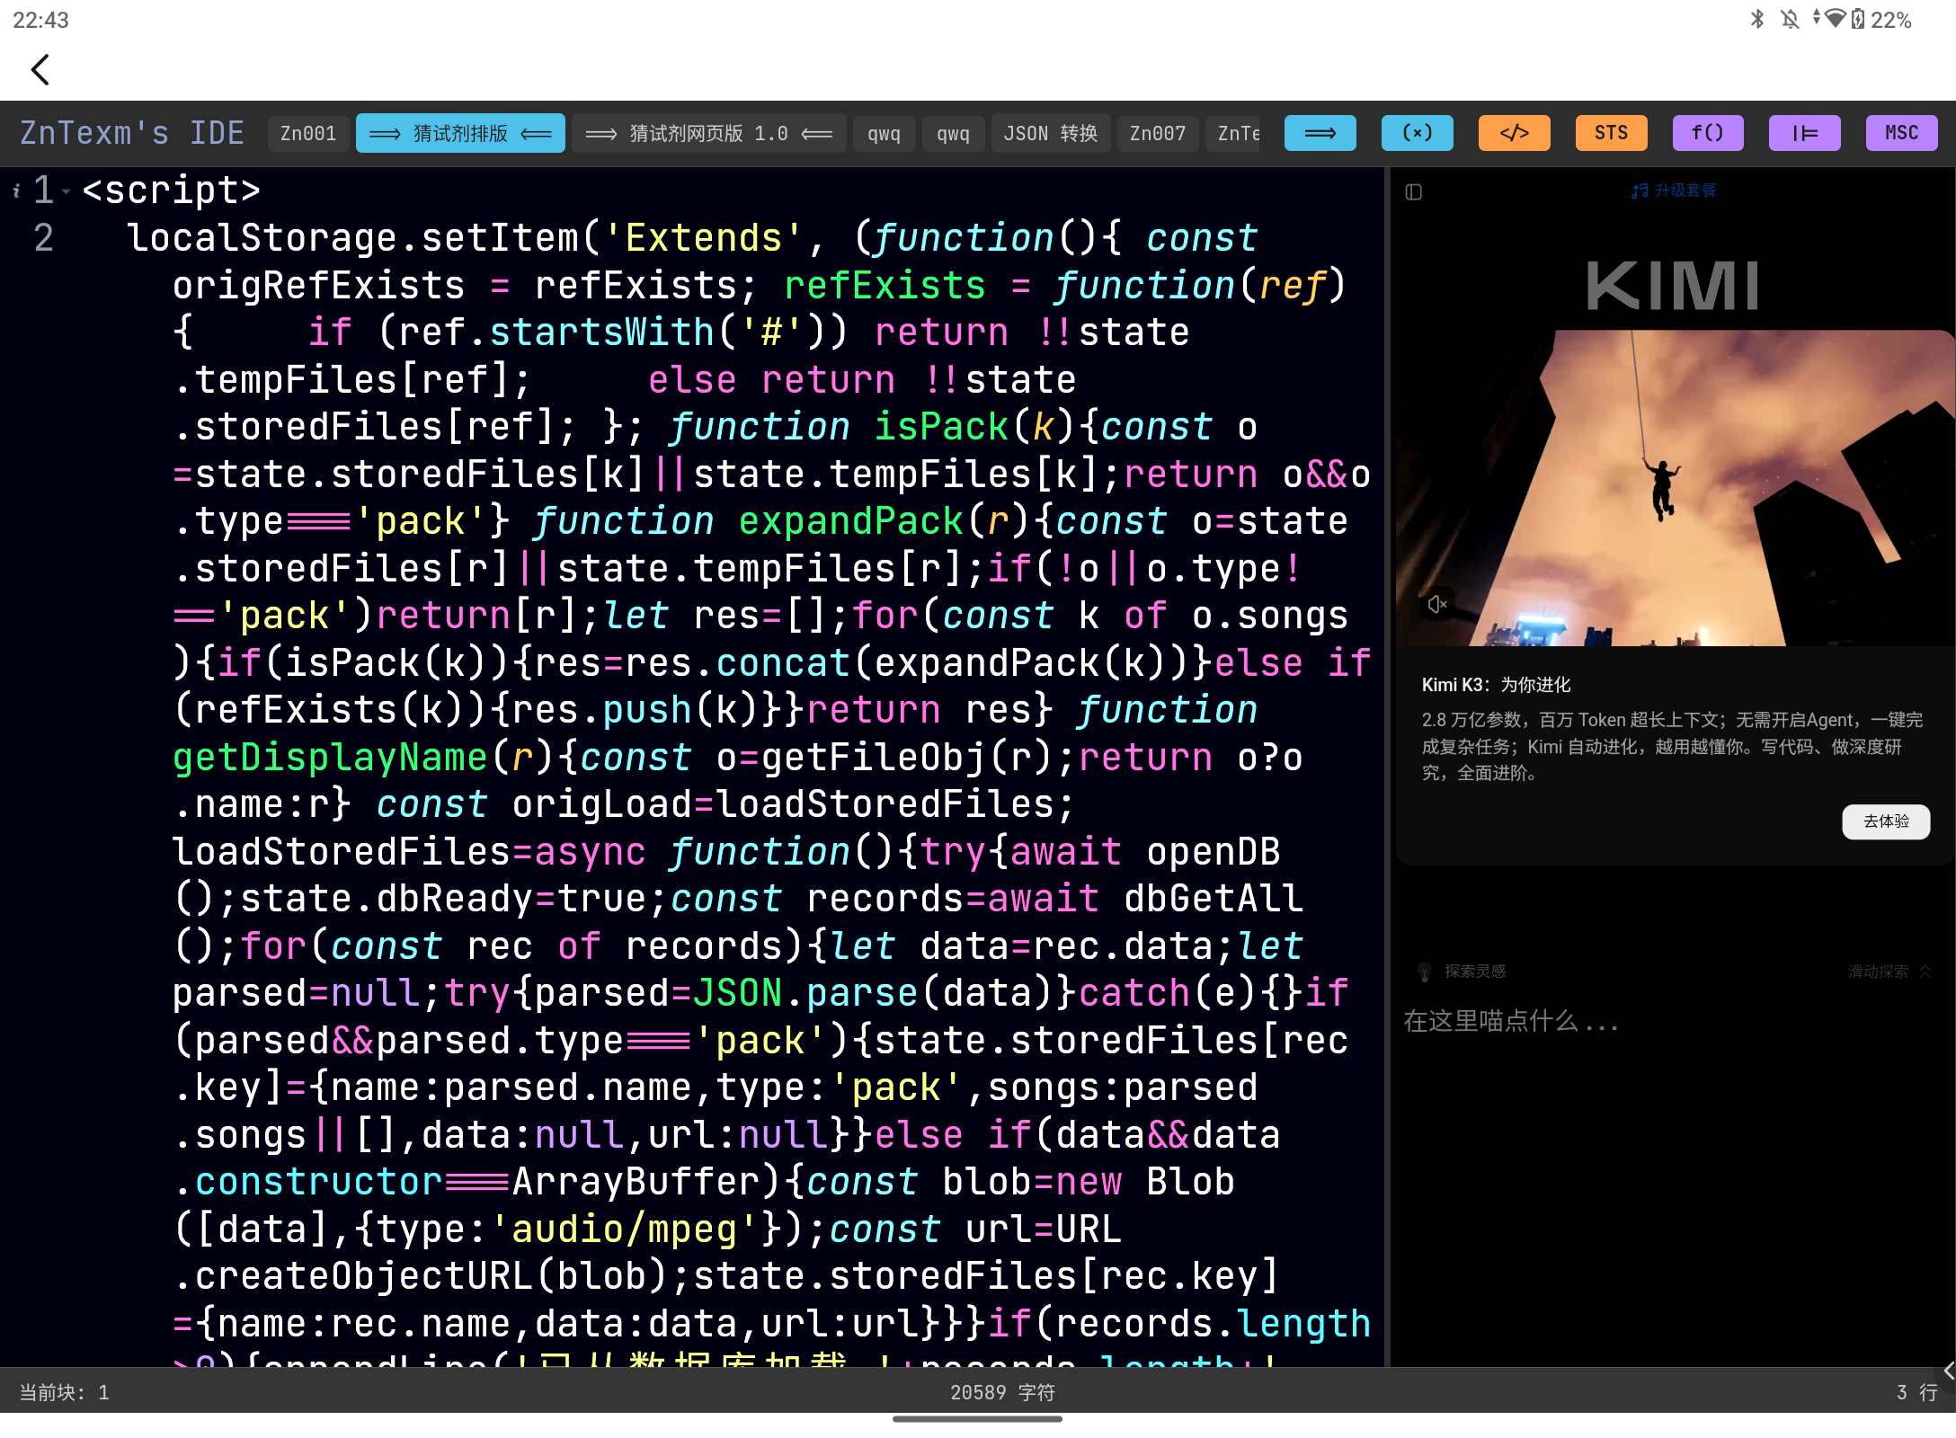Click the 当前块: 1 status entry
Viewport: 1956px width, 1438px height.
(65, 1393)
